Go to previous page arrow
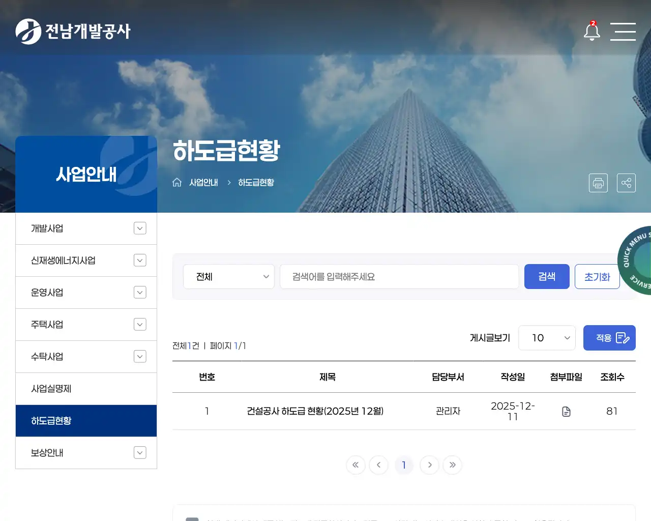651x521 pixels. (x=378, y=465)
